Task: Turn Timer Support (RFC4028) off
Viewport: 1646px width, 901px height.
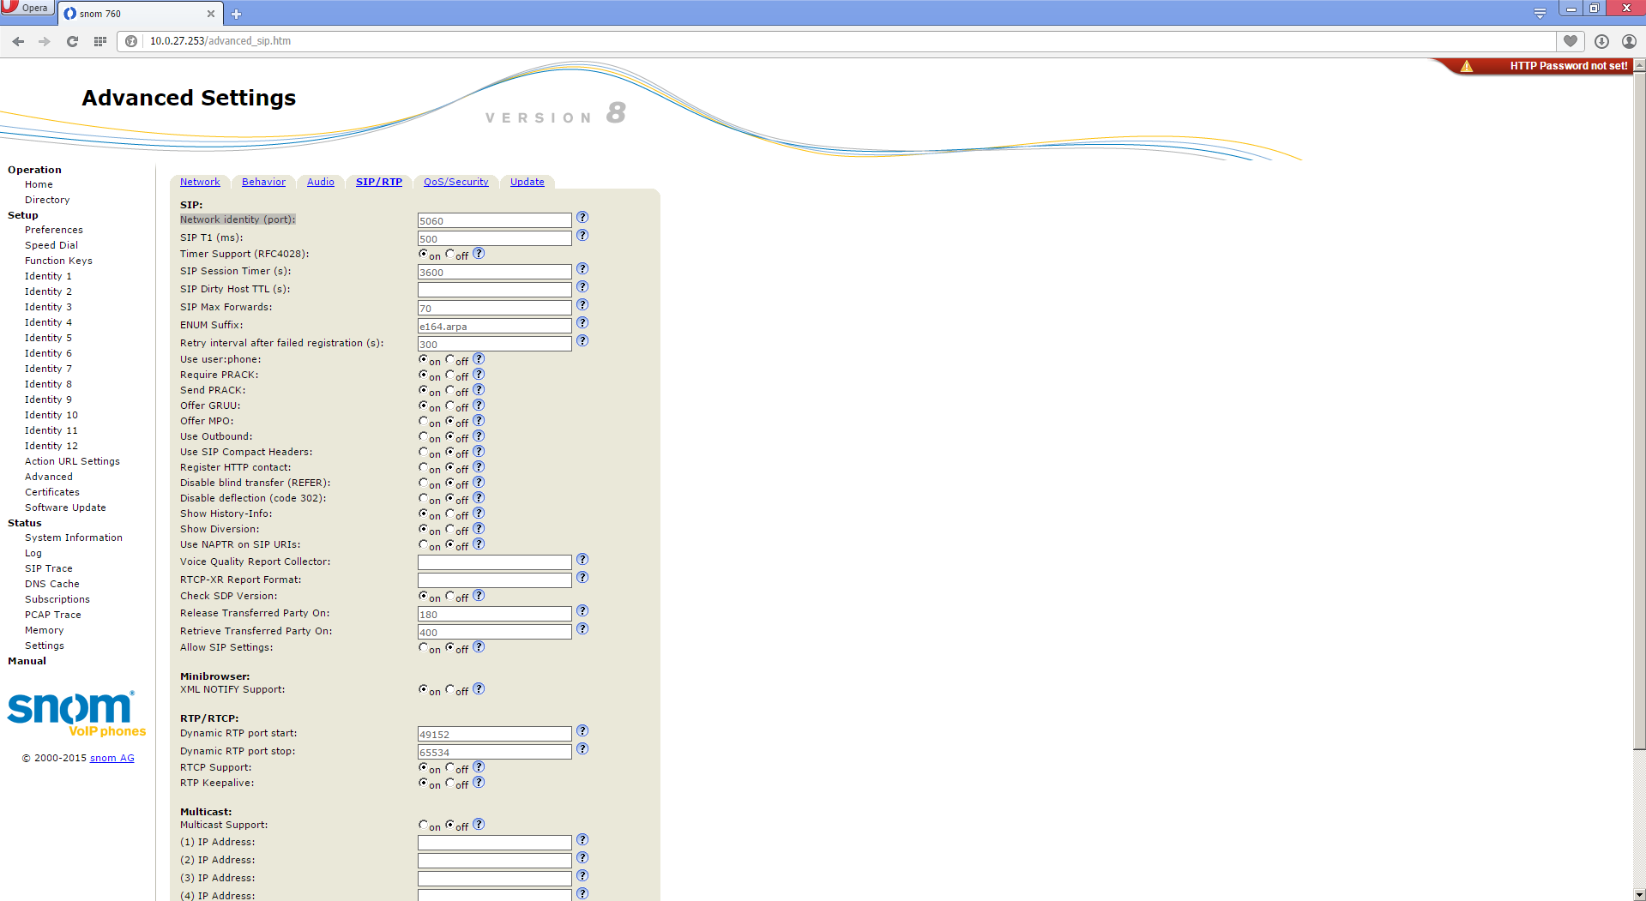Action: [x=450, y=254]
